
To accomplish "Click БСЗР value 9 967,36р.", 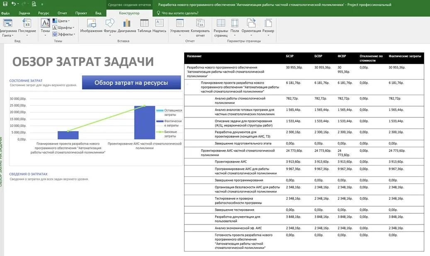I will (294, 169).
